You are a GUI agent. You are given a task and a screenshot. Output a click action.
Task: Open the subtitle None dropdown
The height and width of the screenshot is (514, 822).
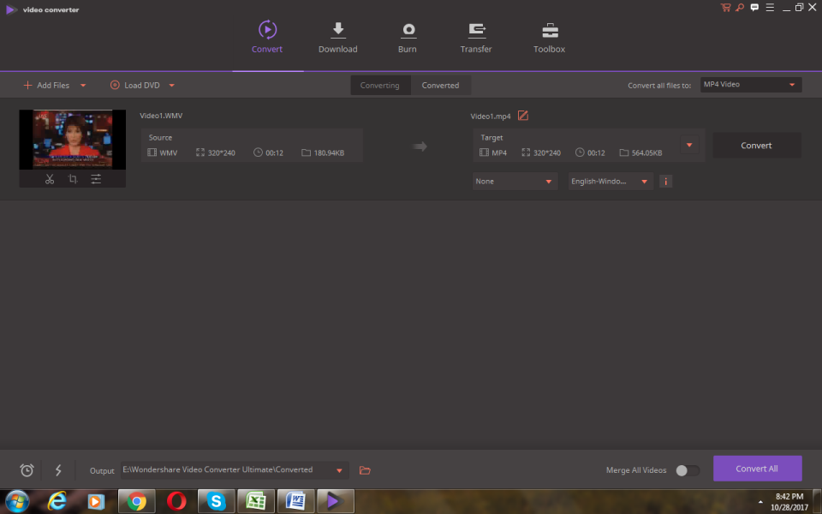515,182
